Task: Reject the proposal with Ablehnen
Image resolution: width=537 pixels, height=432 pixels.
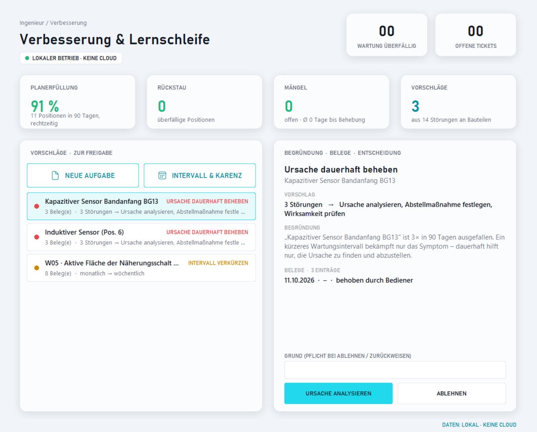Action: [x=452, y=393]
